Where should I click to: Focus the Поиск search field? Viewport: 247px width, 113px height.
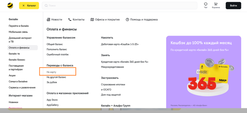point(120,5)
